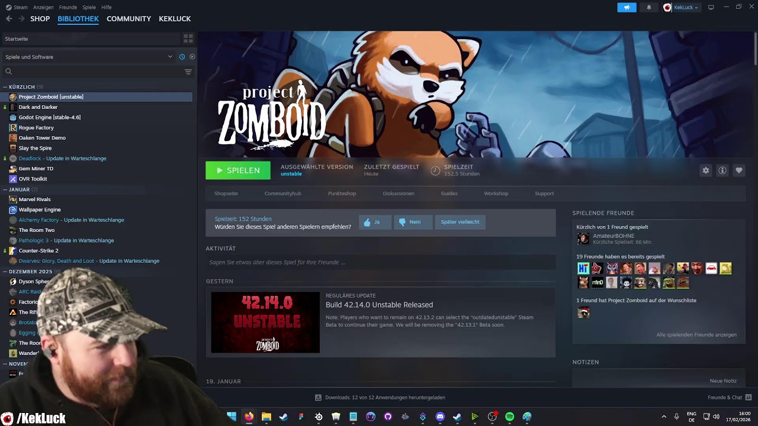Open the Workshop tab
The width and height of the screenshot is (758, 426).
[x=496, y=193]
